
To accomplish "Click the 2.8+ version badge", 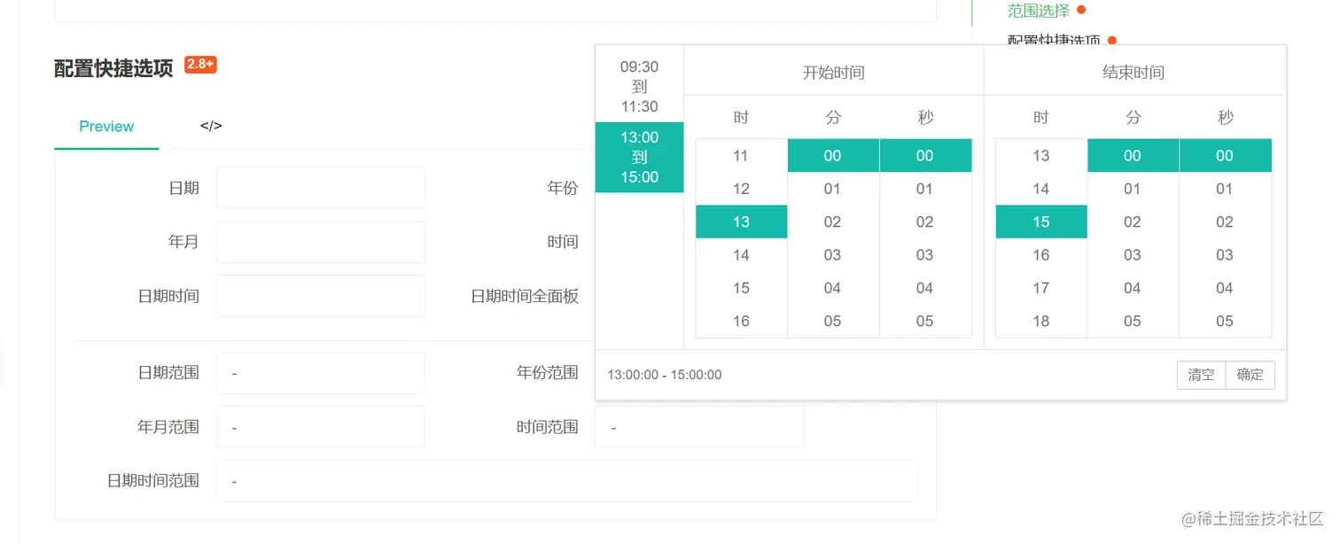I will (200, 65).
